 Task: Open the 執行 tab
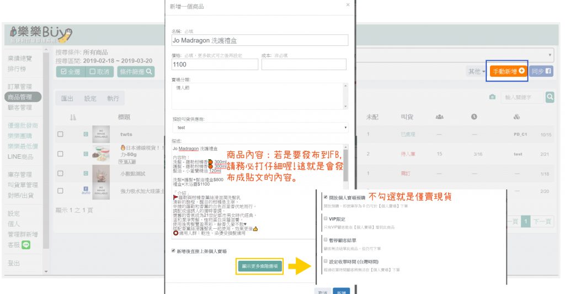(113, 98)
